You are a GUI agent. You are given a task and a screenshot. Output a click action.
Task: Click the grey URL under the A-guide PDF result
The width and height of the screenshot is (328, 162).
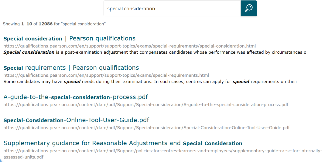(x=146, y=105)
